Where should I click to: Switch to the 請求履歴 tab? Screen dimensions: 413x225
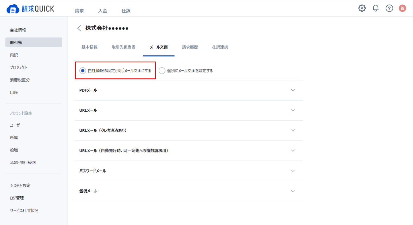click(190, 47)
